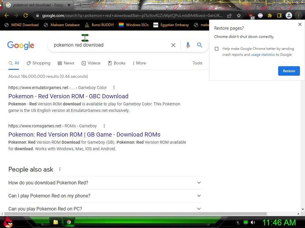Image resolution: width=305 pixels, height=228 pixels.
Task: Click the green network tray icon
Action: coord(246,222)
